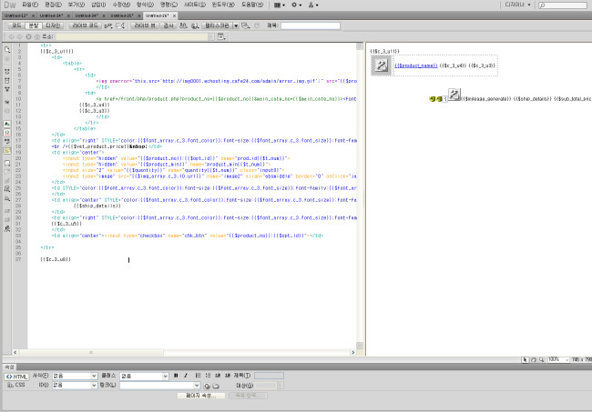592x412 pixels.
Task: Open the class (클래스) dropdown
Action: [x=144, y=375]
